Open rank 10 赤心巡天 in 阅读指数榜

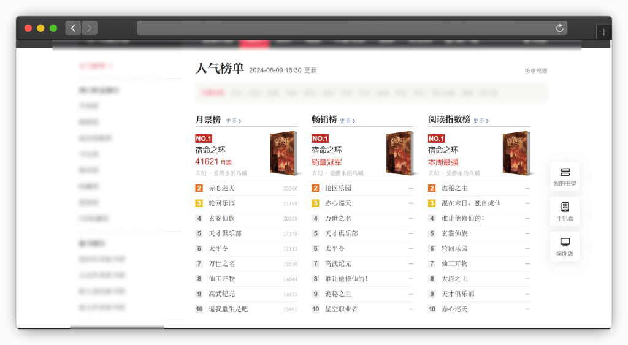coord(454,309)
